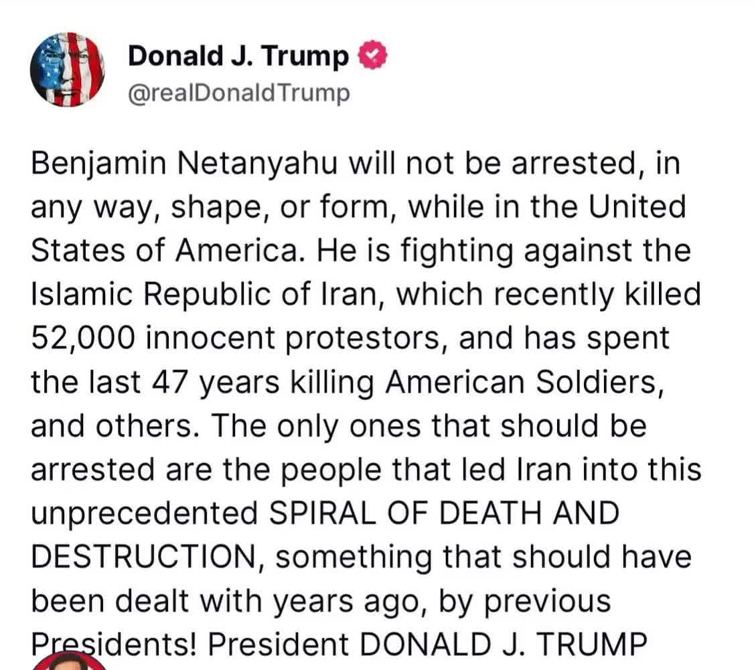Click the "innocent protestors" phrase
The height and width of the screenshot is (670, 754).
293,338
